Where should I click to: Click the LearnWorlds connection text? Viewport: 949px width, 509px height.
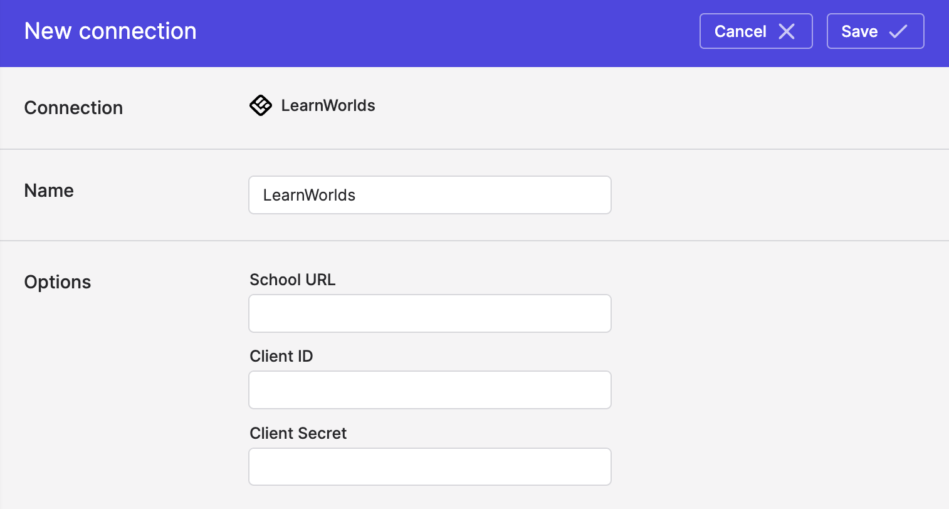(328, 106)
